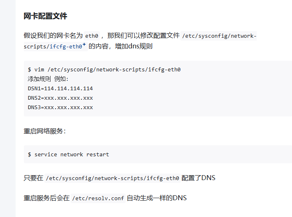The image size is (292, 217).
Task: Click the 配置了DNS text
Action: click(198, 178)
